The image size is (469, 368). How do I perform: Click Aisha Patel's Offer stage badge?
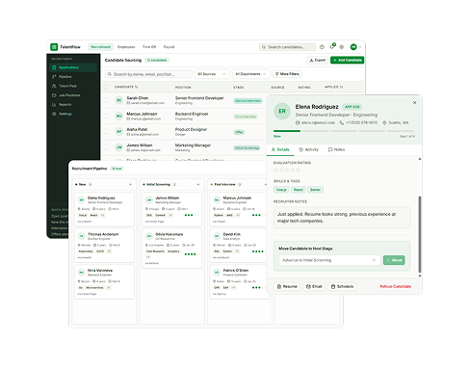[x=239, y=132]
